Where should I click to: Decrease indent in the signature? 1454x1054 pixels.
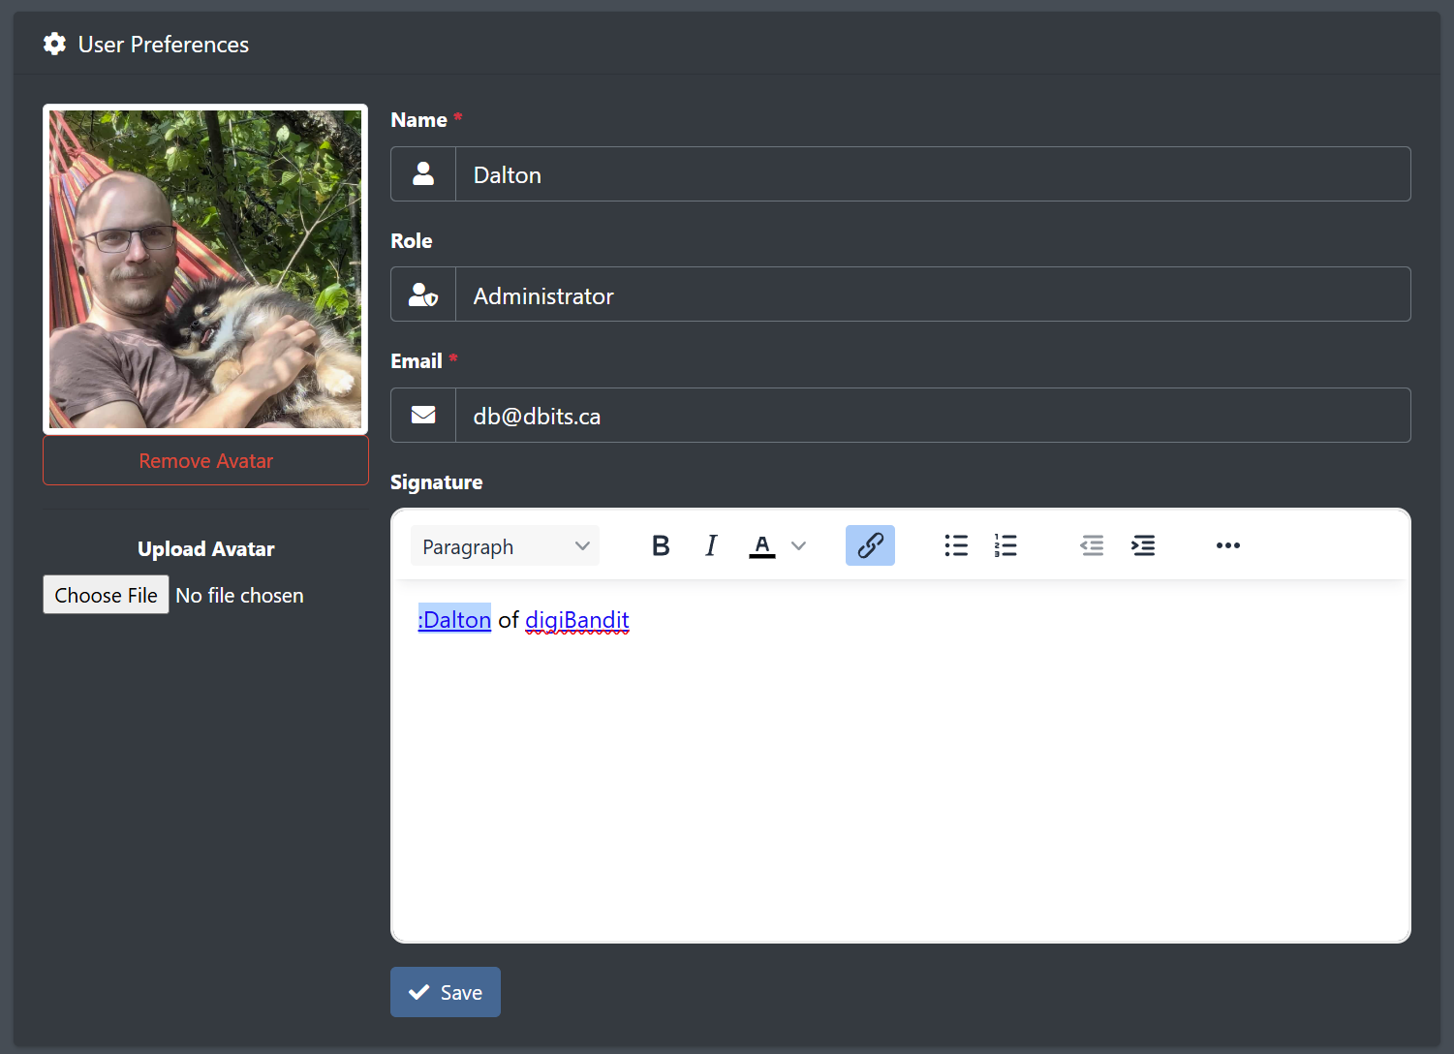coord(1092,546)
